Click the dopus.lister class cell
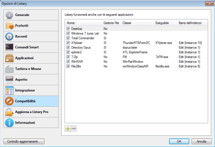The width and height of the screenshot is (215, 147). (x=130, y=47)
